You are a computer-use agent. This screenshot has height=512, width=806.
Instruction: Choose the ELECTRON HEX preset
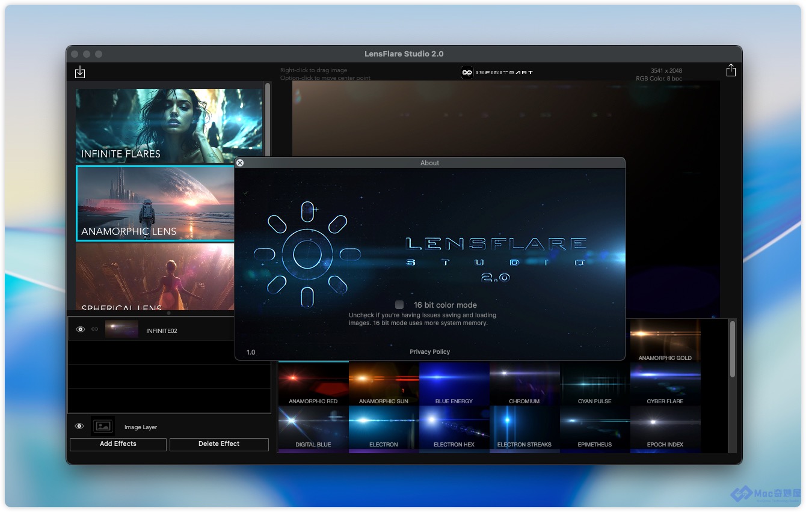click(454, 427)
